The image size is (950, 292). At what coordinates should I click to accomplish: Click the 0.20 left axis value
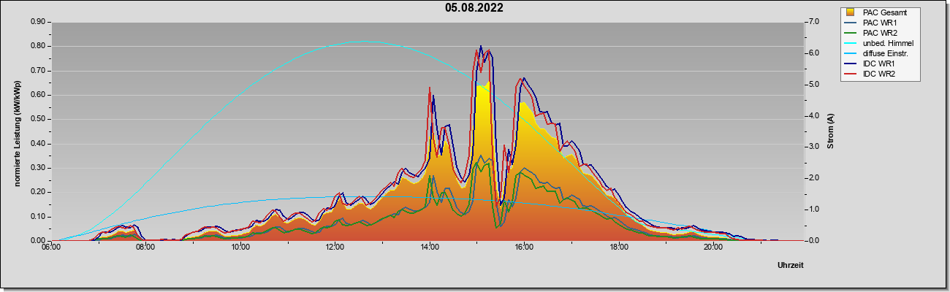[38, 192]
